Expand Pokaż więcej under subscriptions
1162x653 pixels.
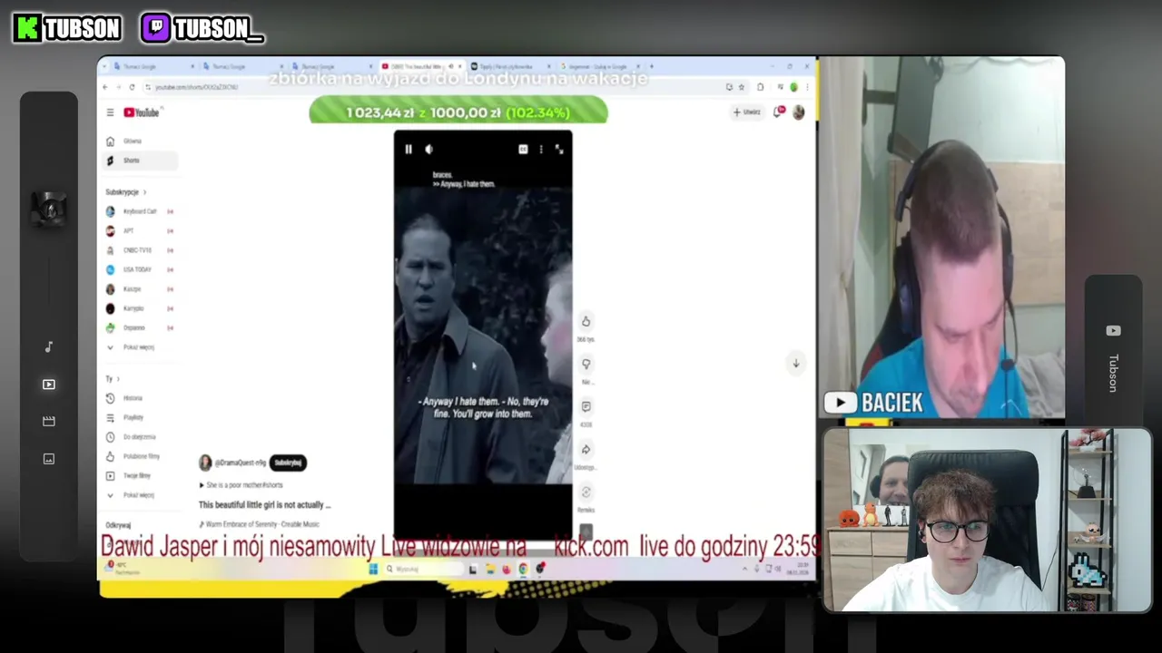pos(141,347)
